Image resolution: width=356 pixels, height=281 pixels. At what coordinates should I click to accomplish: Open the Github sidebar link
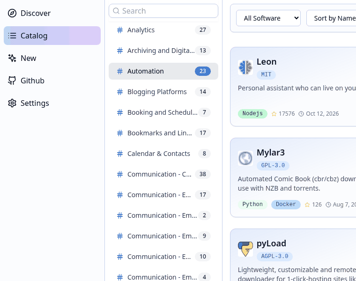click(52, 81)
